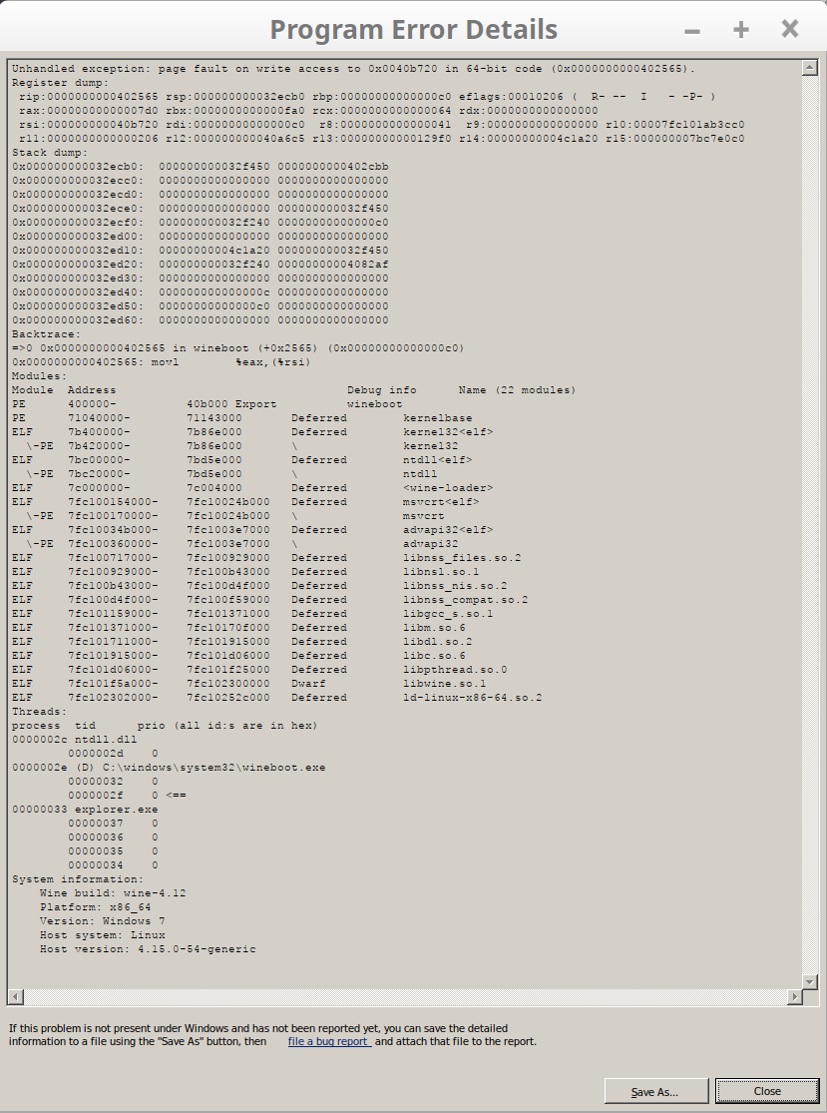Click the horizontal scrollbar track
The height and width of the screenshot is (1113, 827).
405,996
